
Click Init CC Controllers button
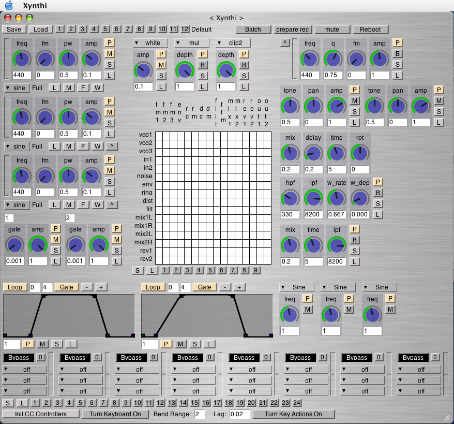pyautogui.click(x=41, y=414)
